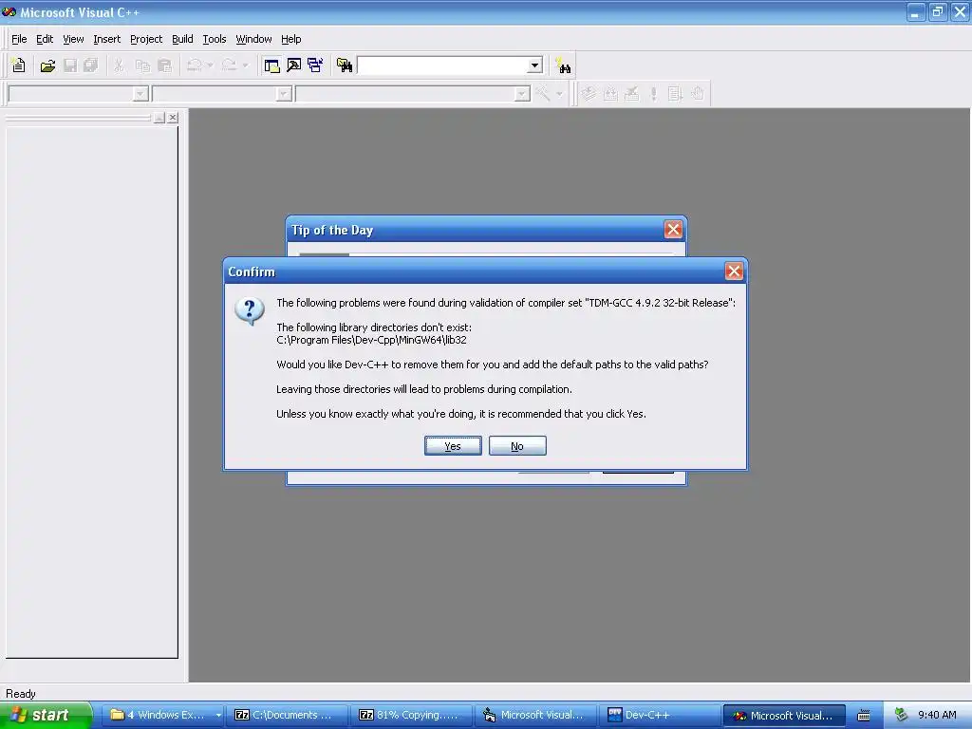Open the File menu
The image size is (972, 729).
tap(19, 39)
